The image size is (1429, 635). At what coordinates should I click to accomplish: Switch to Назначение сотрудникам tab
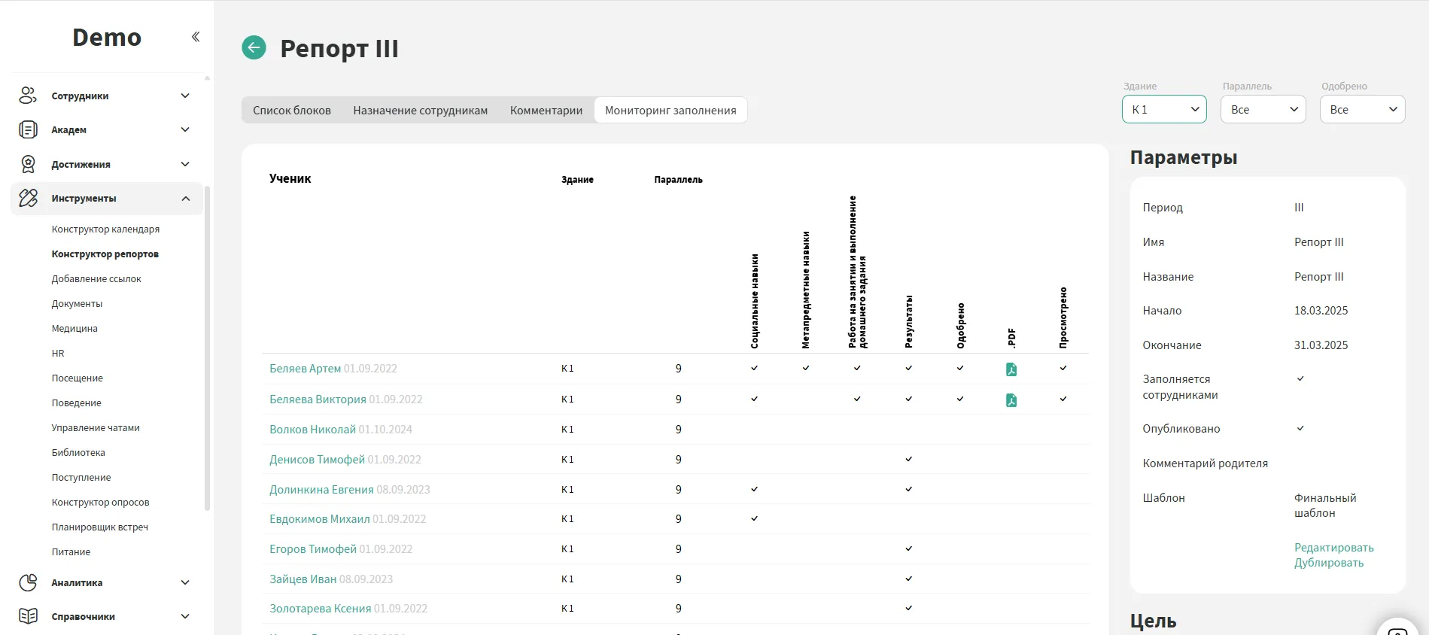coord(420,111)
